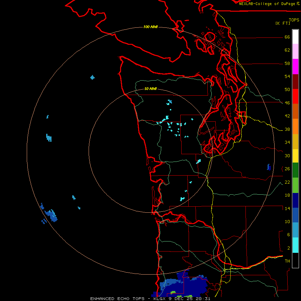This screenshot has height=301, width=301.
Task: Click the light pink 62 legend swatch
Action: pos(295,52)
